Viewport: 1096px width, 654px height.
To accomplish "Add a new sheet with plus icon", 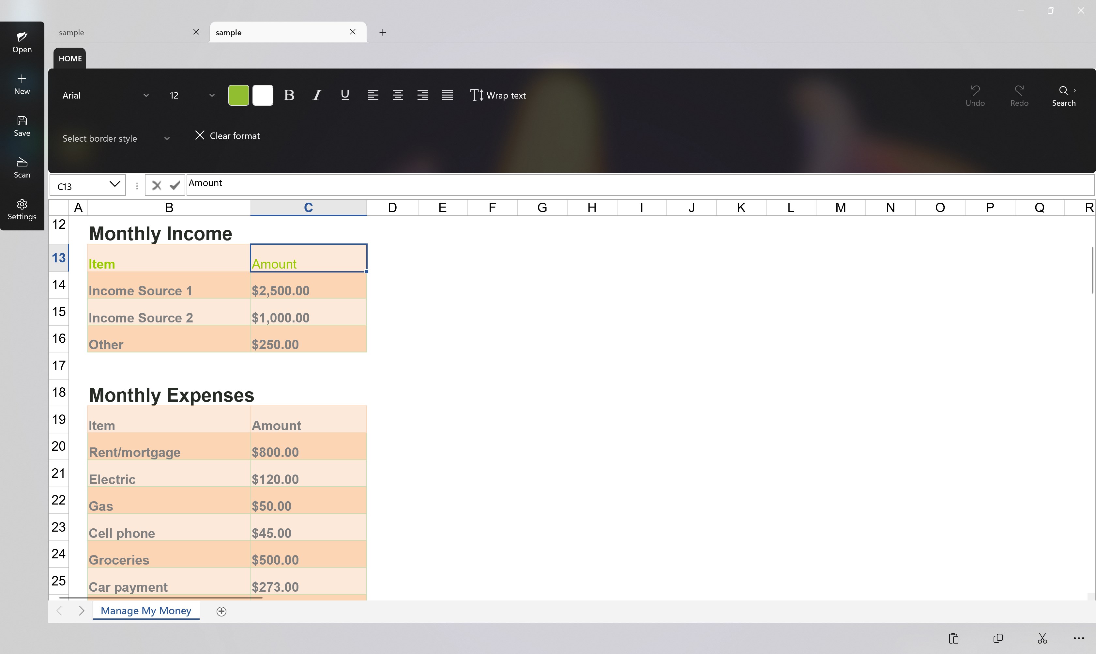I will (221, 611).
